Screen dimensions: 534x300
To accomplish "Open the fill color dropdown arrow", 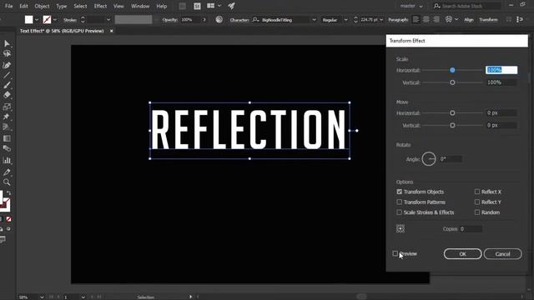I will (x=37, y=20).
